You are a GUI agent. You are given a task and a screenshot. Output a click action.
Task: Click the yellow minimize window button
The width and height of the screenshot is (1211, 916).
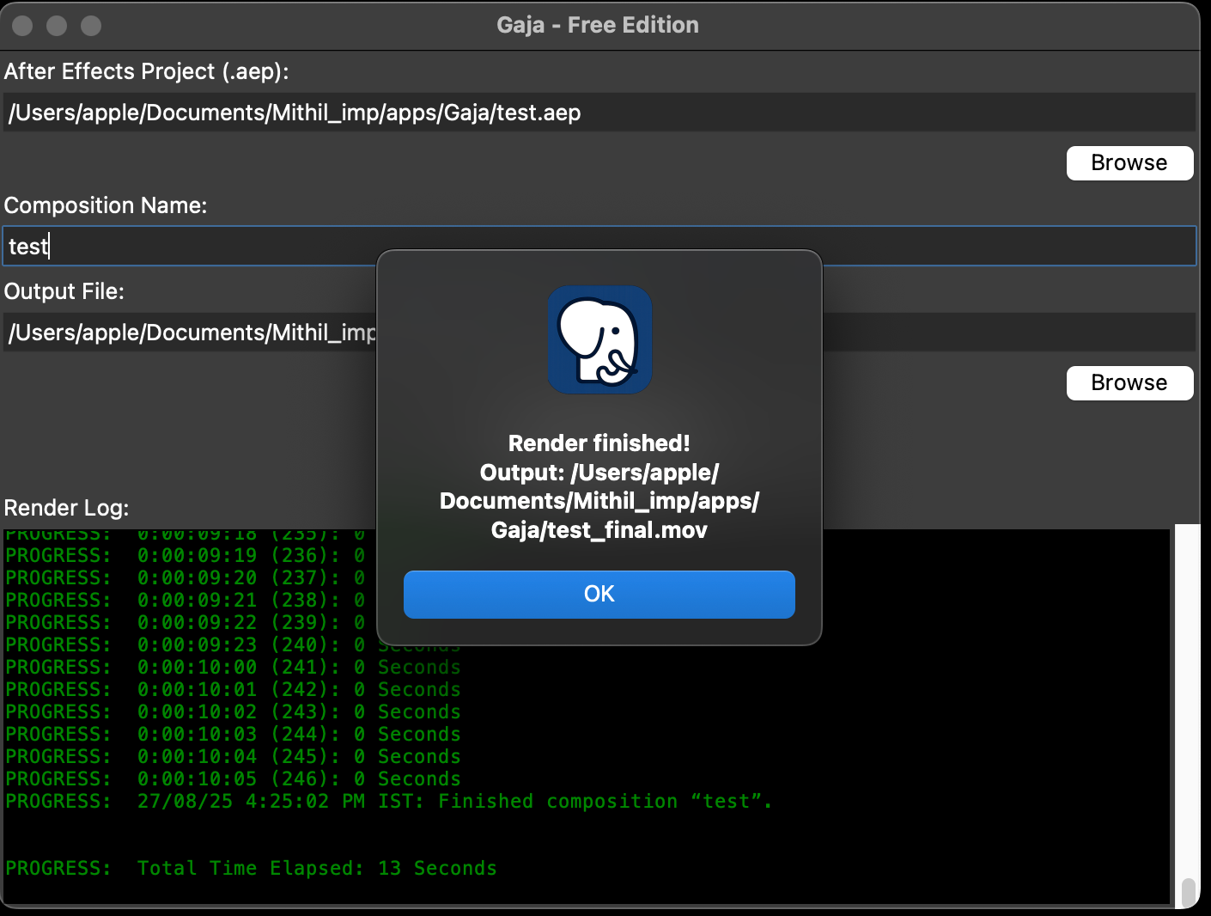(x=57, y=26)
